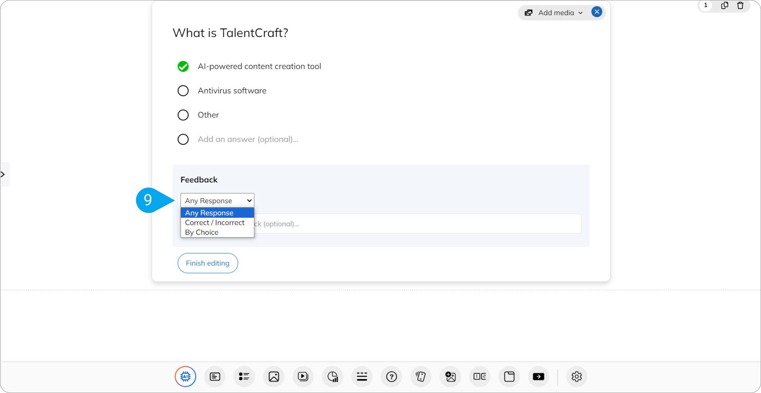Select radio beside Add an answer field
The width and height of the screenshot is (761, 393).
click(183, 139)
